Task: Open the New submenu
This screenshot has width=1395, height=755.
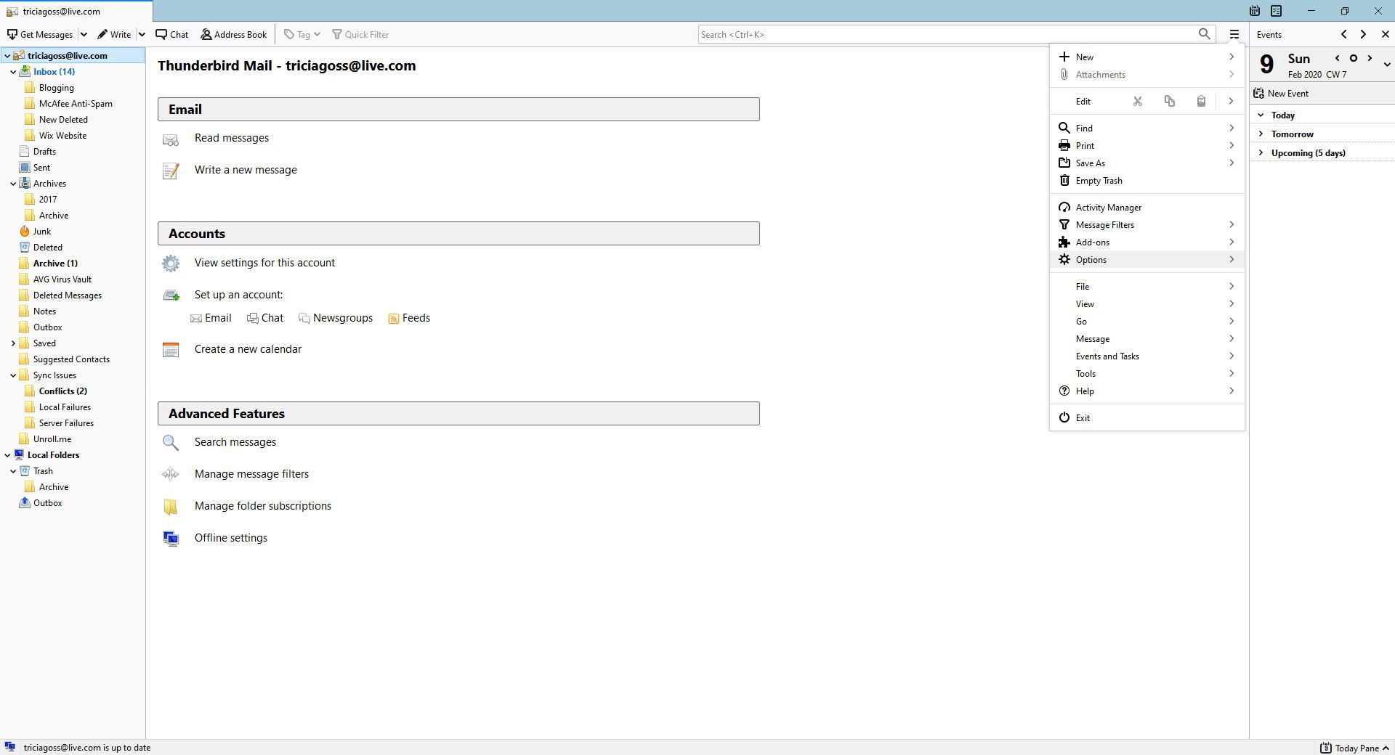Action: click(x=1147, y=57)
